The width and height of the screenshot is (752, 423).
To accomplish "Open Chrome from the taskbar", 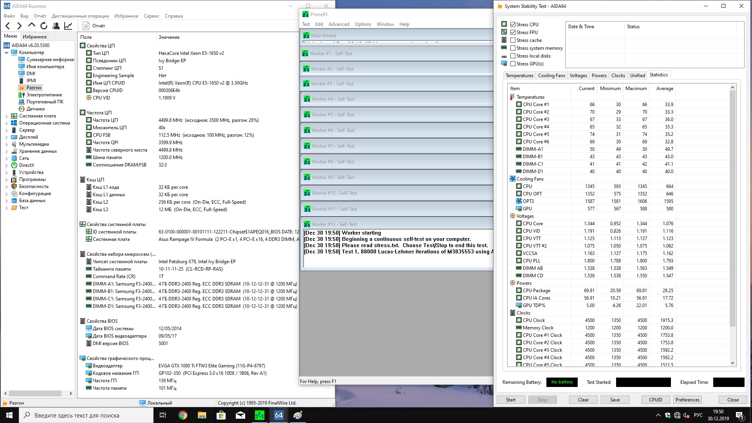I will tap(183, 415).
